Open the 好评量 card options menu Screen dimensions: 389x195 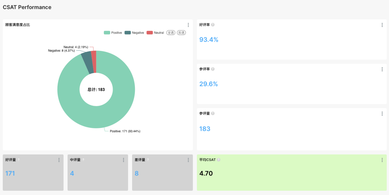[x=59, y=160]
